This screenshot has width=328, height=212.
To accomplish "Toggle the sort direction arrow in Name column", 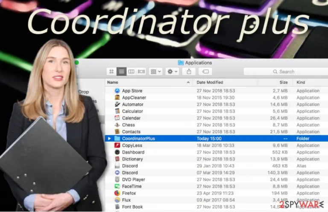I will coord(188,82).
